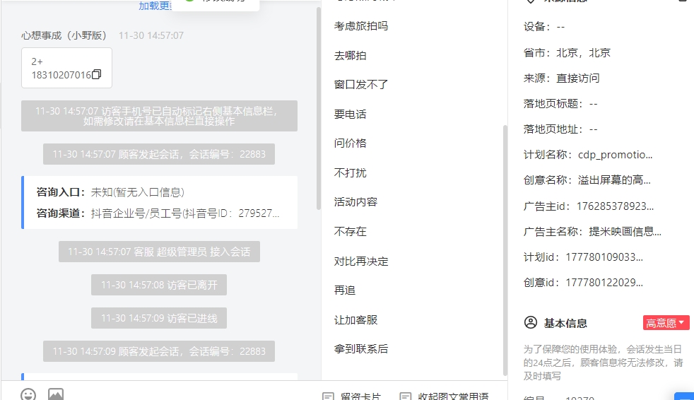Select quick reply 要电话
The image size is (694, 400).
point(350,114)
